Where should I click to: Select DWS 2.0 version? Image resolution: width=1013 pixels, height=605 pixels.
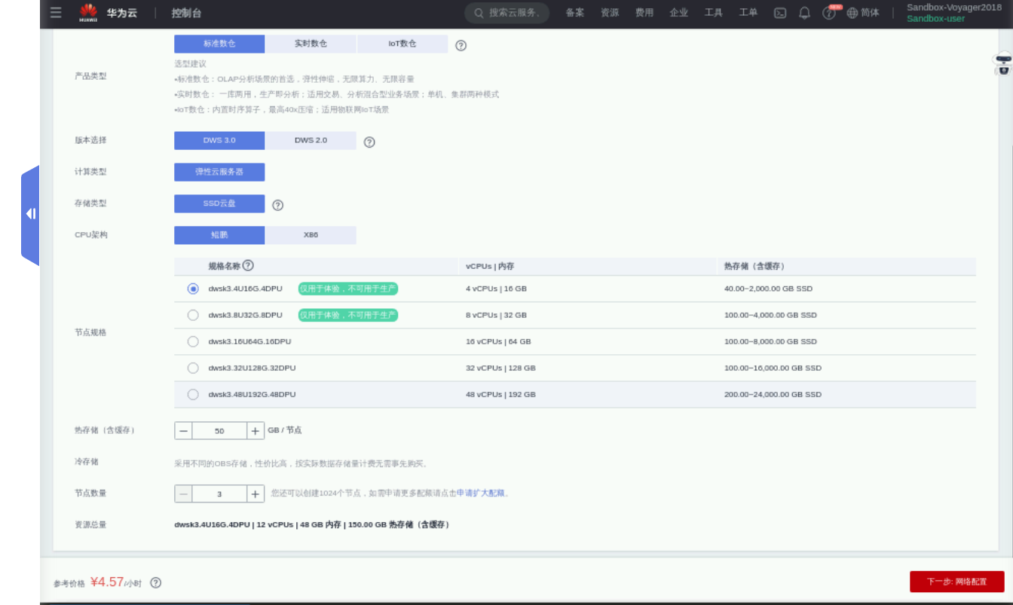[311, 140]
